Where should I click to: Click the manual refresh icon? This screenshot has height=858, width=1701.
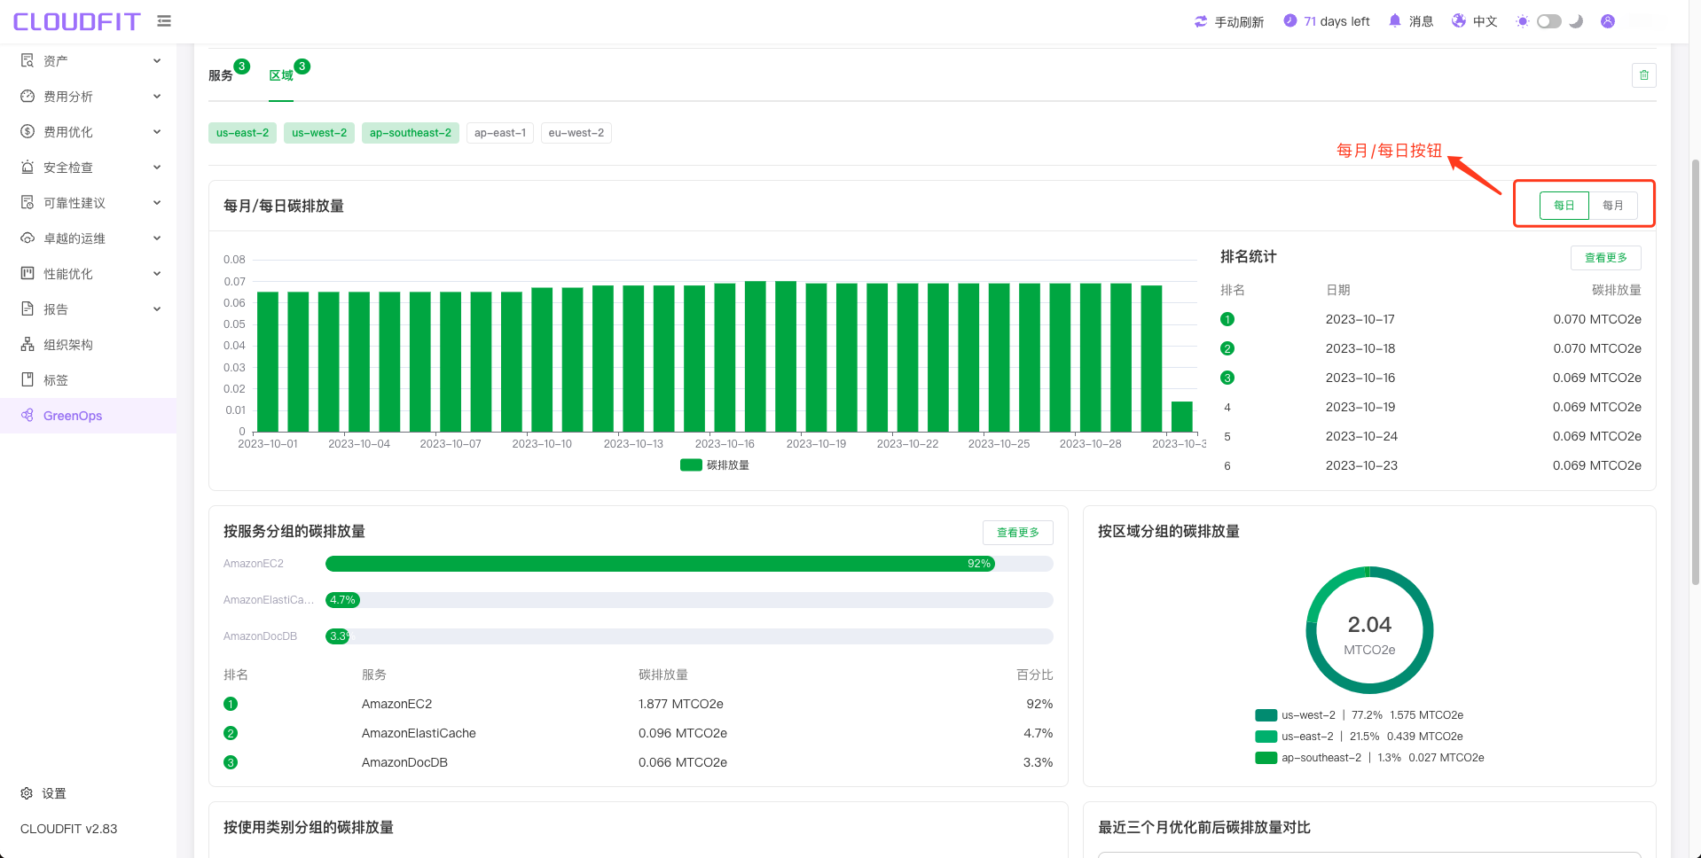1201,21
